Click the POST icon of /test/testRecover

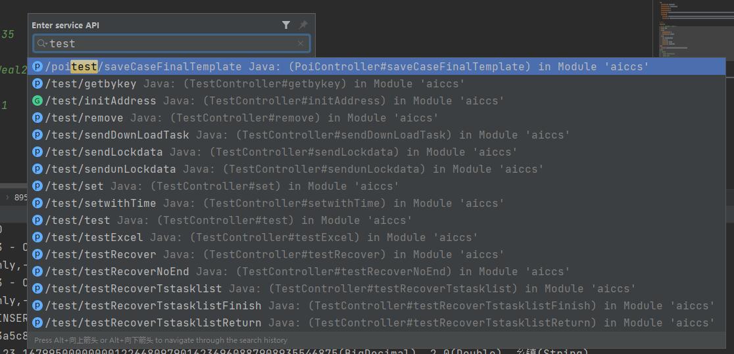(37, 254)
